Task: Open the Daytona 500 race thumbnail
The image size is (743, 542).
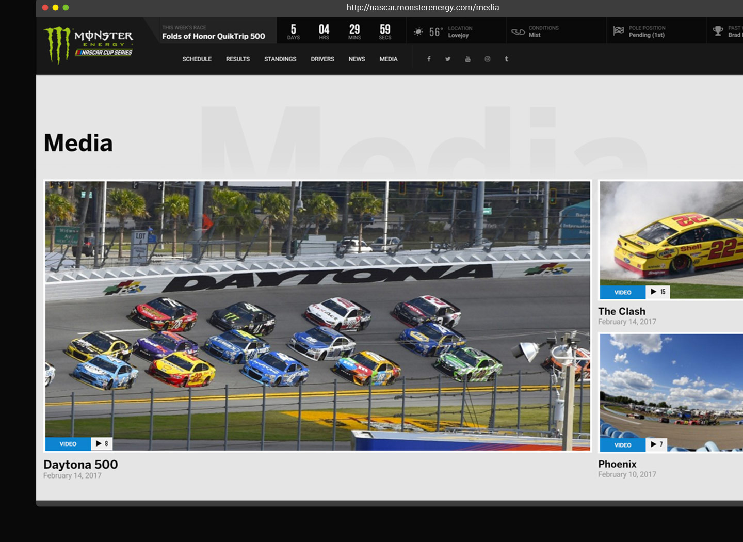Action: click(x=318, y=316)
